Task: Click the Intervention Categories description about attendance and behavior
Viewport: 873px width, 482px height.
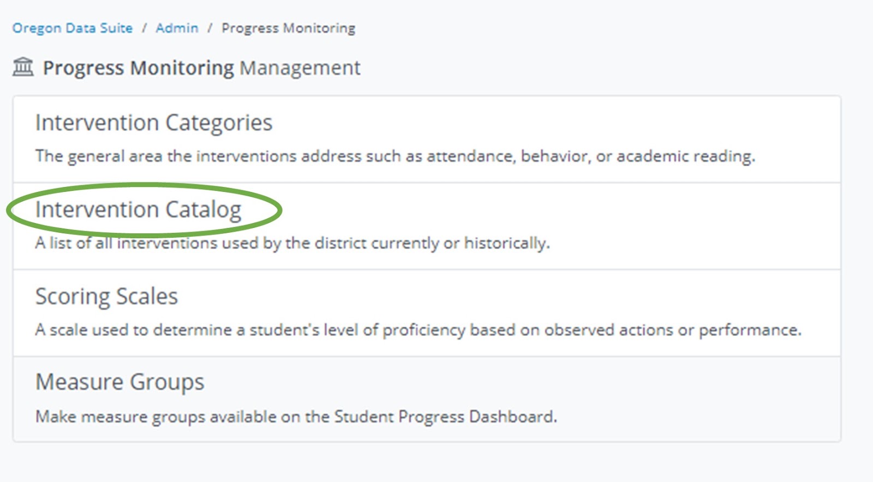Action: [x=395, y=156]
